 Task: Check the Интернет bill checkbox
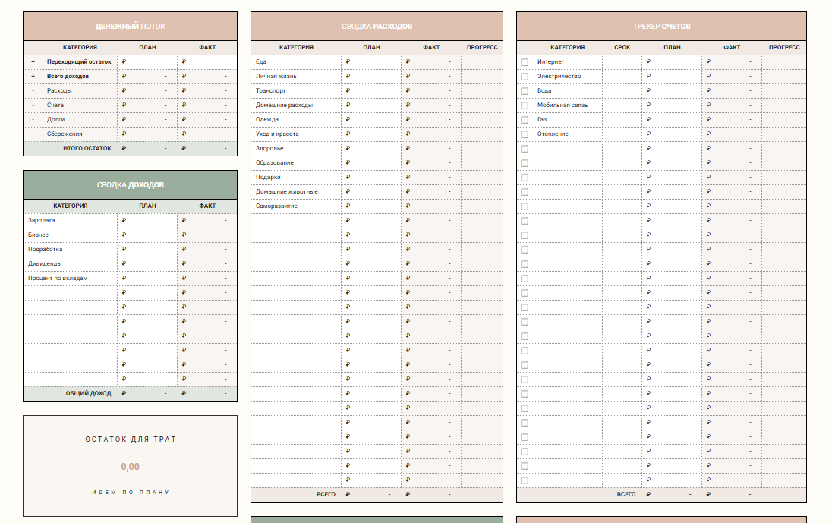point(525,62)
